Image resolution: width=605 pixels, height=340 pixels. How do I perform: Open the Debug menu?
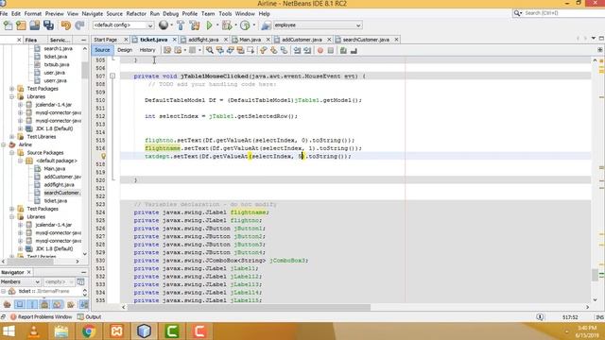pyautogui.click(x=170, y=13)
